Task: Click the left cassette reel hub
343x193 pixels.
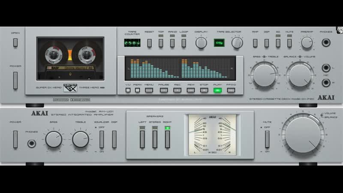Action: pyautogui.click(x=54, y=54)
